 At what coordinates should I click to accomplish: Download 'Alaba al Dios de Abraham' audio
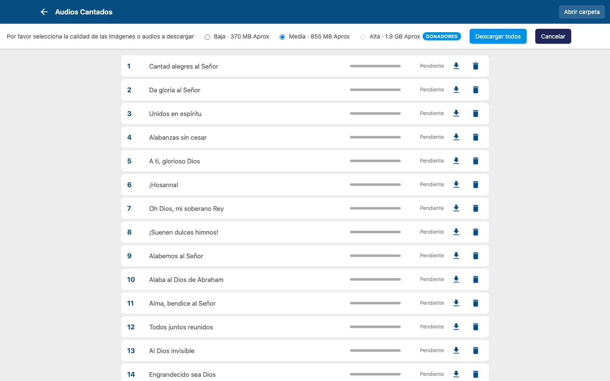tap(456, 279)
